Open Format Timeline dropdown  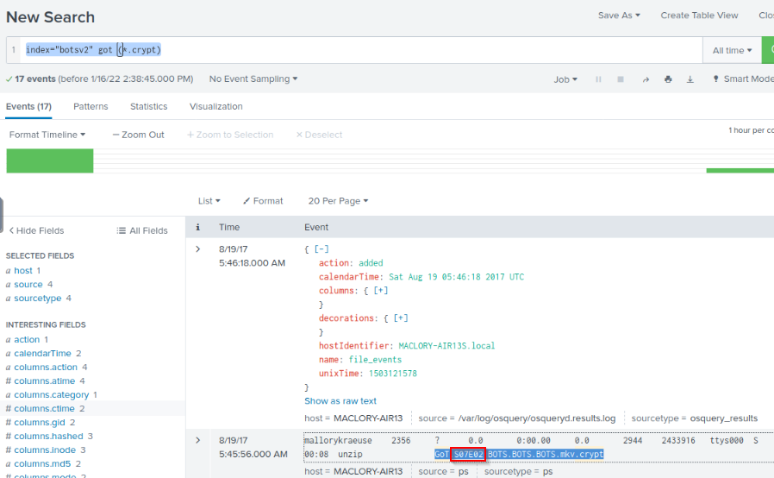point(47,135)
